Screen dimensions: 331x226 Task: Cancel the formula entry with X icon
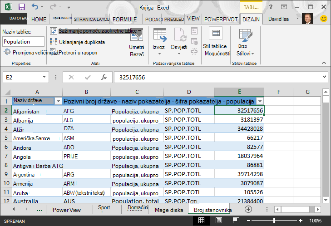[x=71, y=77]
